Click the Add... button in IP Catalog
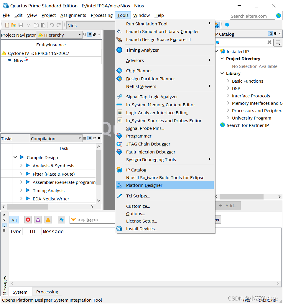This screenshot has width=283, height=304. (228, 205)
